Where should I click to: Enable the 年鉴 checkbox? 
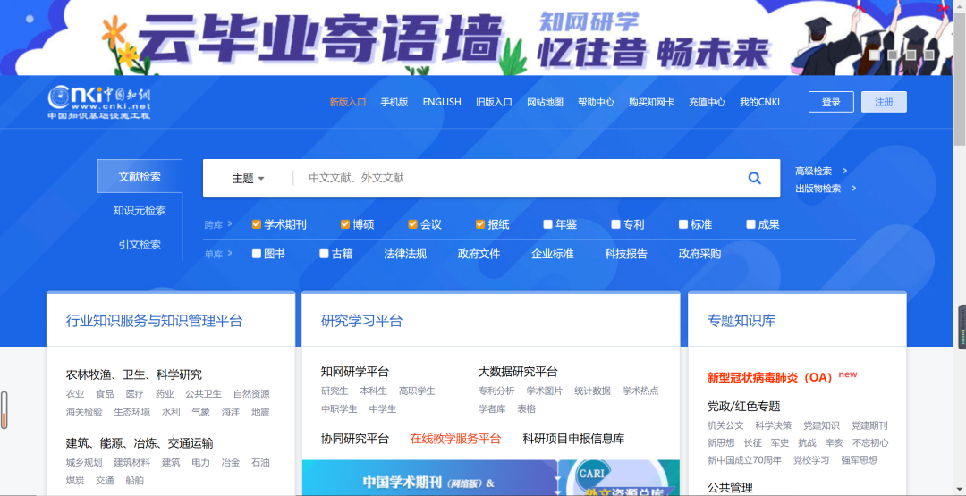[x=547, y=224]
